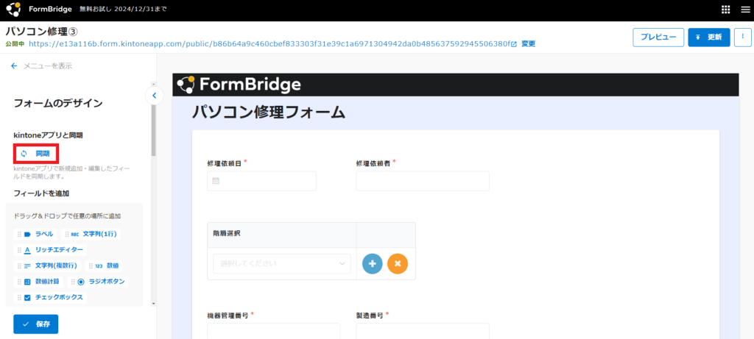The height and width of the screenshot is (339, 754).
Task: Select the ラベル field chip
Action: (38, 234)
